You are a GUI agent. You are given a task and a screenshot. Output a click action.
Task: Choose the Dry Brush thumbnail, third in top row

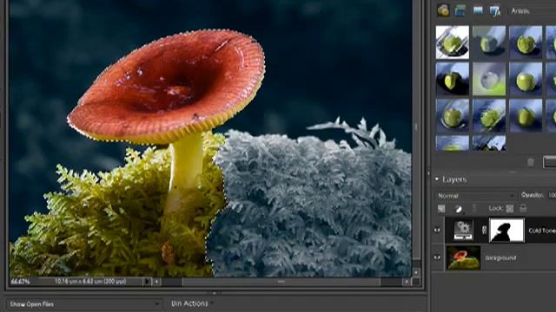(526, 42)
